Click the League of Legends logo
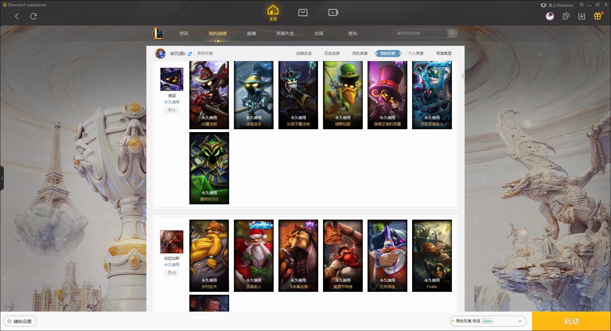Screen dimensions: 611x331 click(158, 33)
